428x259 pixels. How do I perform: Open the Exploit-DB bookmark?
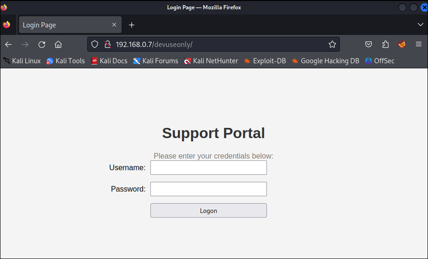(265, 61)
